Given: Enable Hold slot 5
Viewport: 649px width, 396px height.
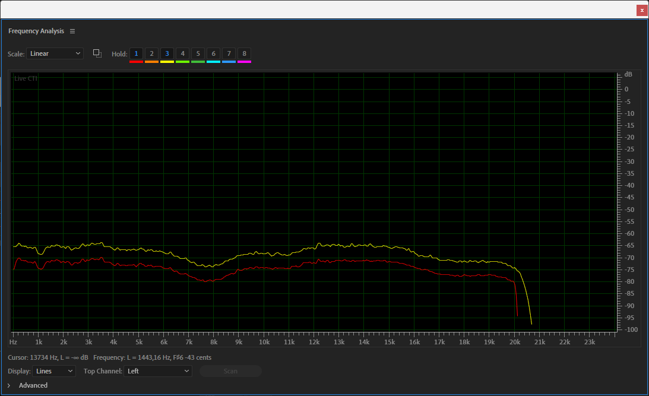Looking at the screenshot, I should click(x=198, y=53).
